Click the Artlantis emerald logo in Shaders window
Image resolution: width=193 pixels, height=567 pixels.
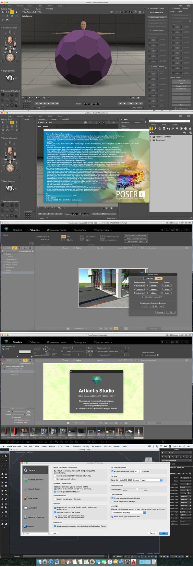click(6, 342)
